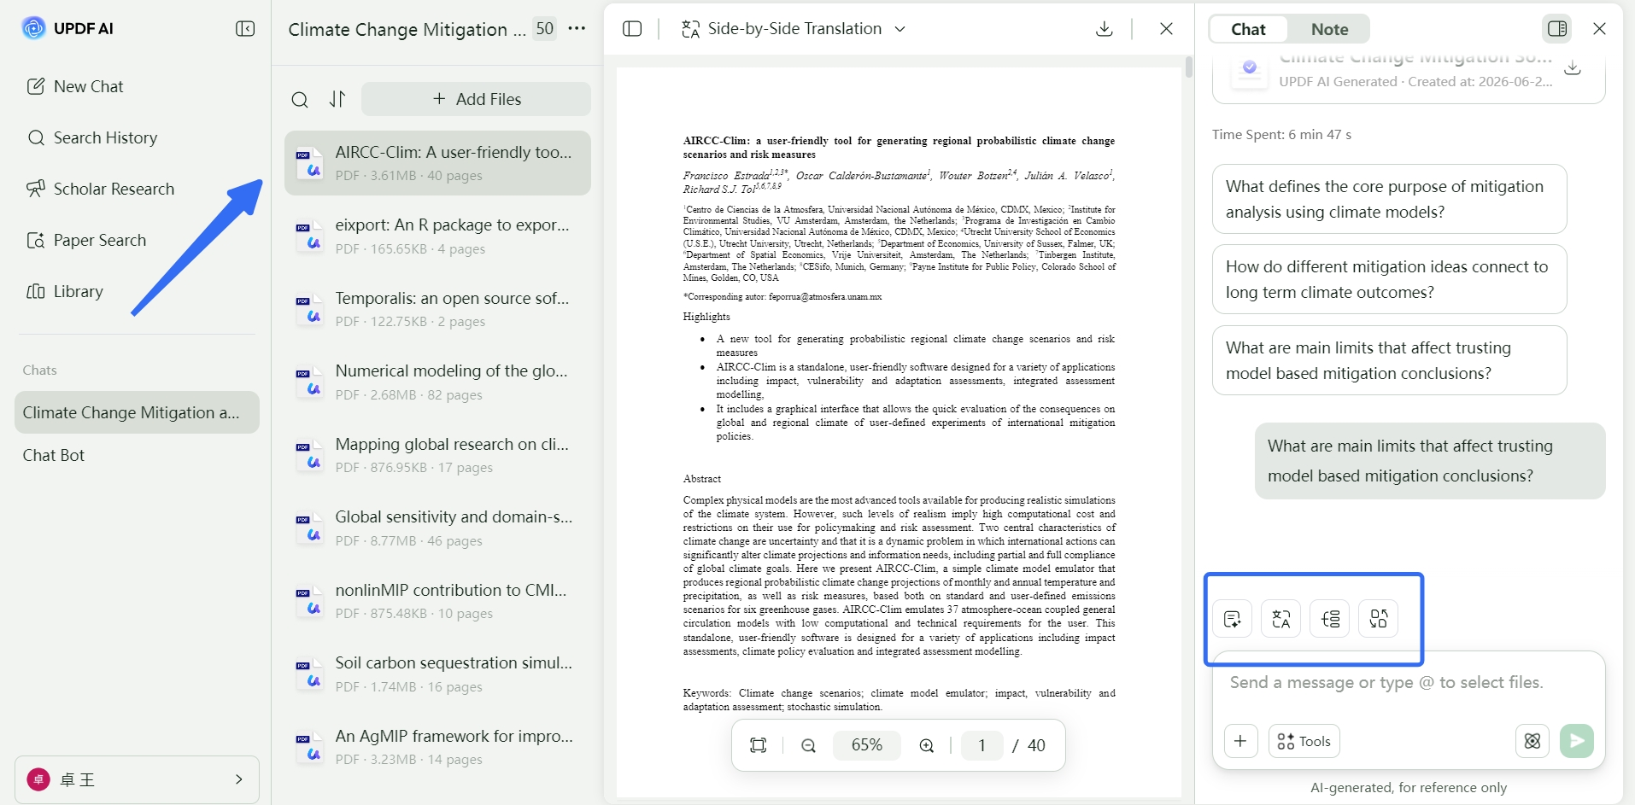The image size is (1635, 805).
Task: Expand the user account menu chevron
Action: click(239, 779)
